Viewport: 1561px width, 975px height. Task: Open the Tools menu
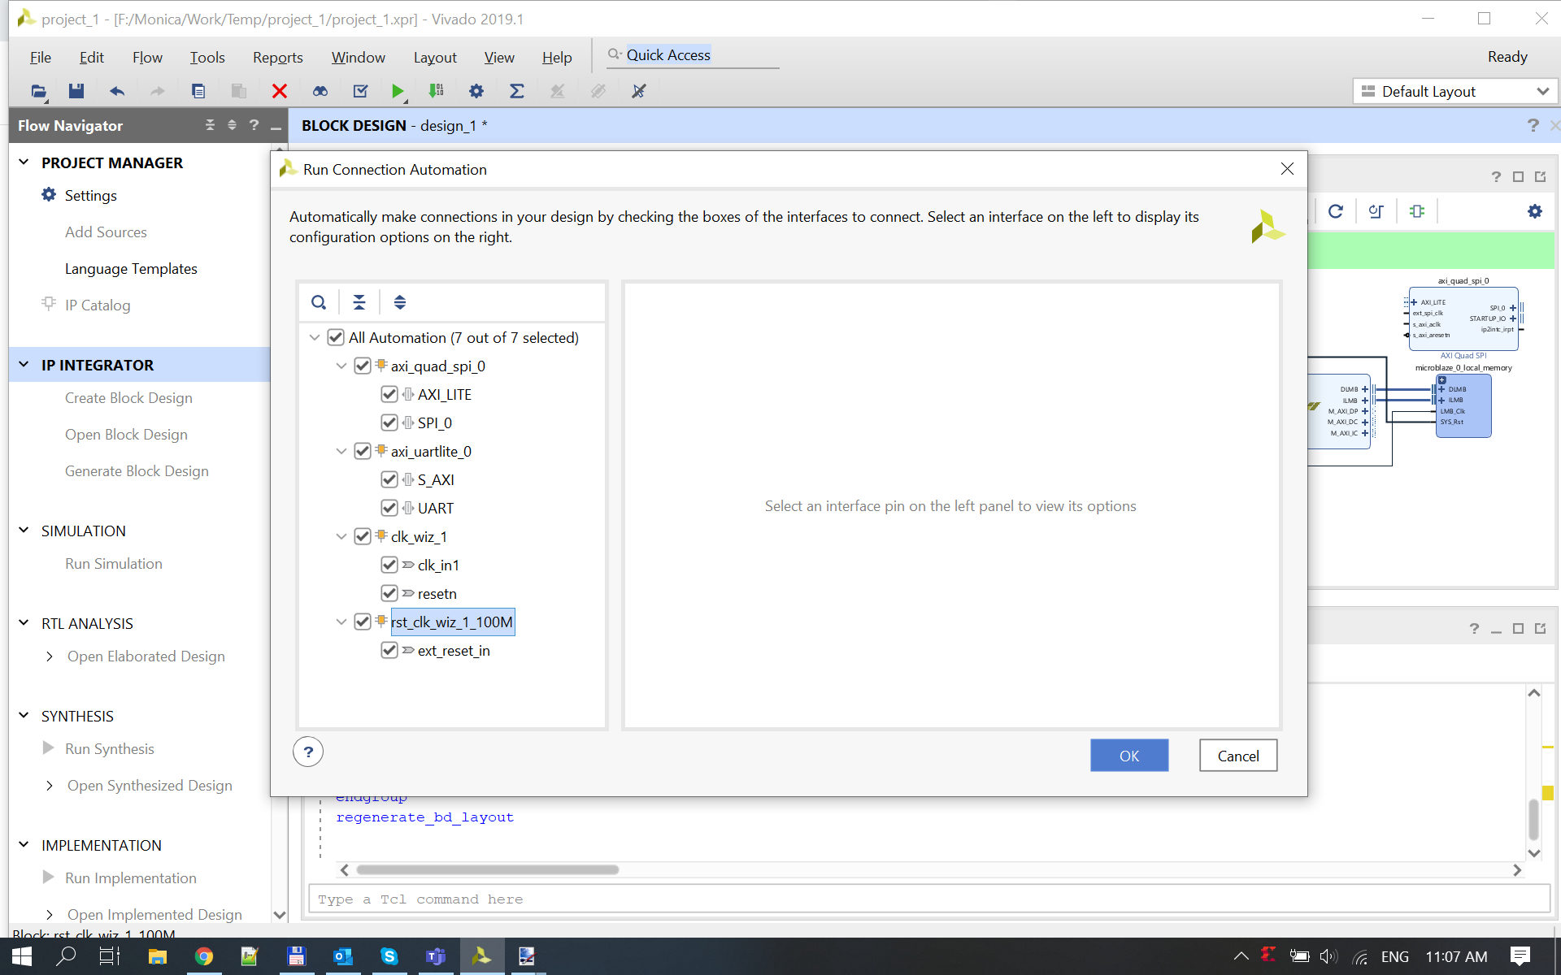point(207,57)
